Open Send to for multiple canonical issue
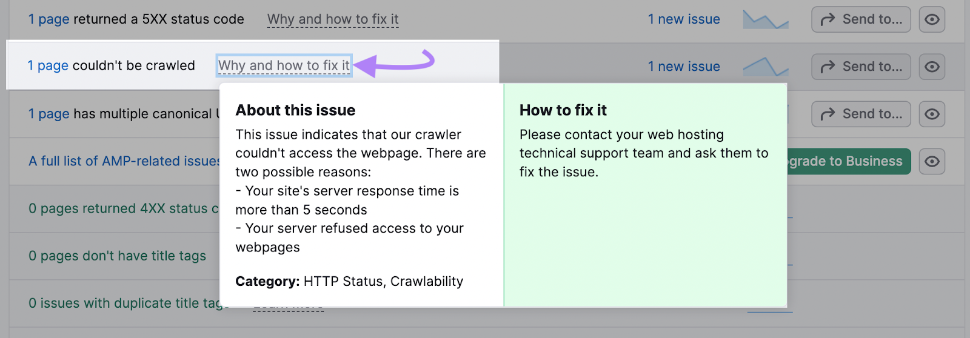The image size is (970, 338). pos(861,114)
